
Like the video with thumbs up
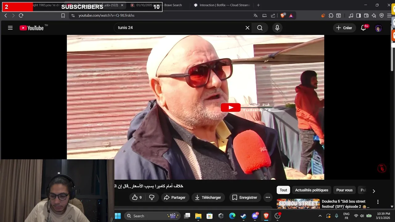137,197
